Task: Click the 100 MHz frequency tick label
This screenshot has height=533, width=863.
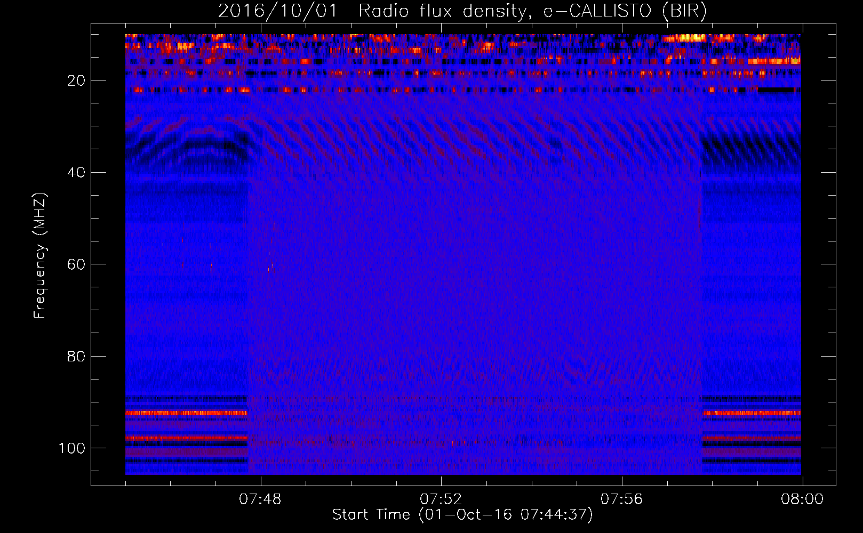Action: click(x=72, y=448)
